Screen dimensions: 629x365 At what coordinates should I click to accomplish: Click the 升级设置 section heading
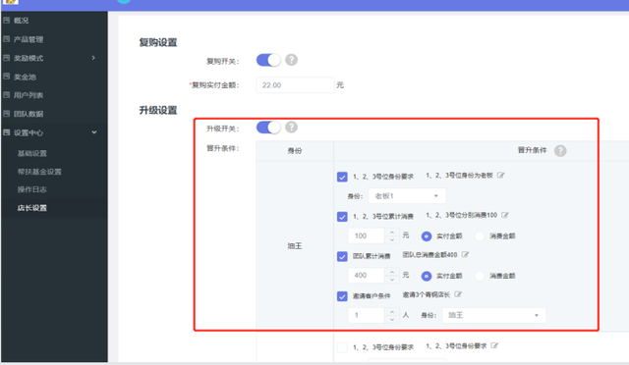[x=158, y=110]
